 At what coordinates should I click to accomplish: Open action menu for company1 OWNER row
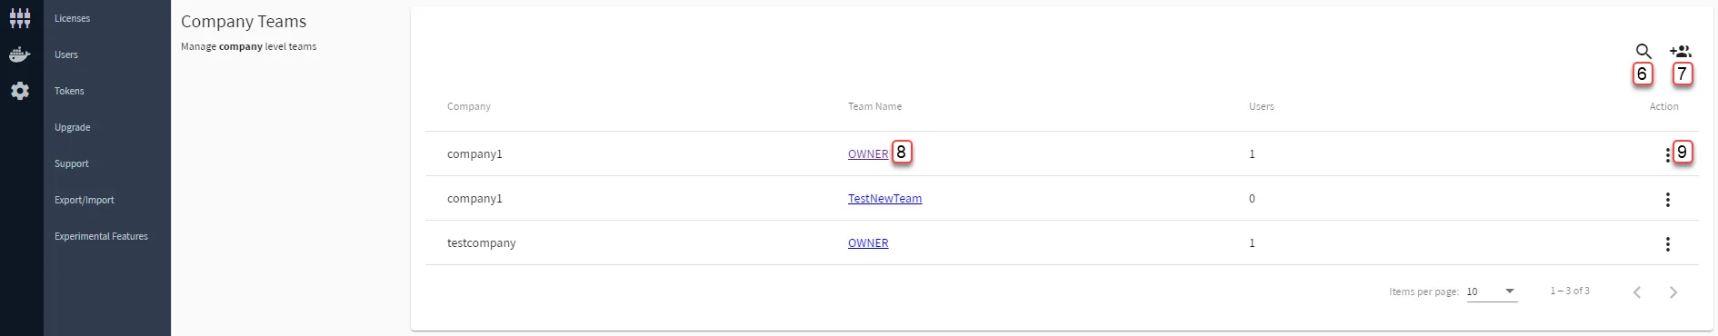click(1668, 154)
